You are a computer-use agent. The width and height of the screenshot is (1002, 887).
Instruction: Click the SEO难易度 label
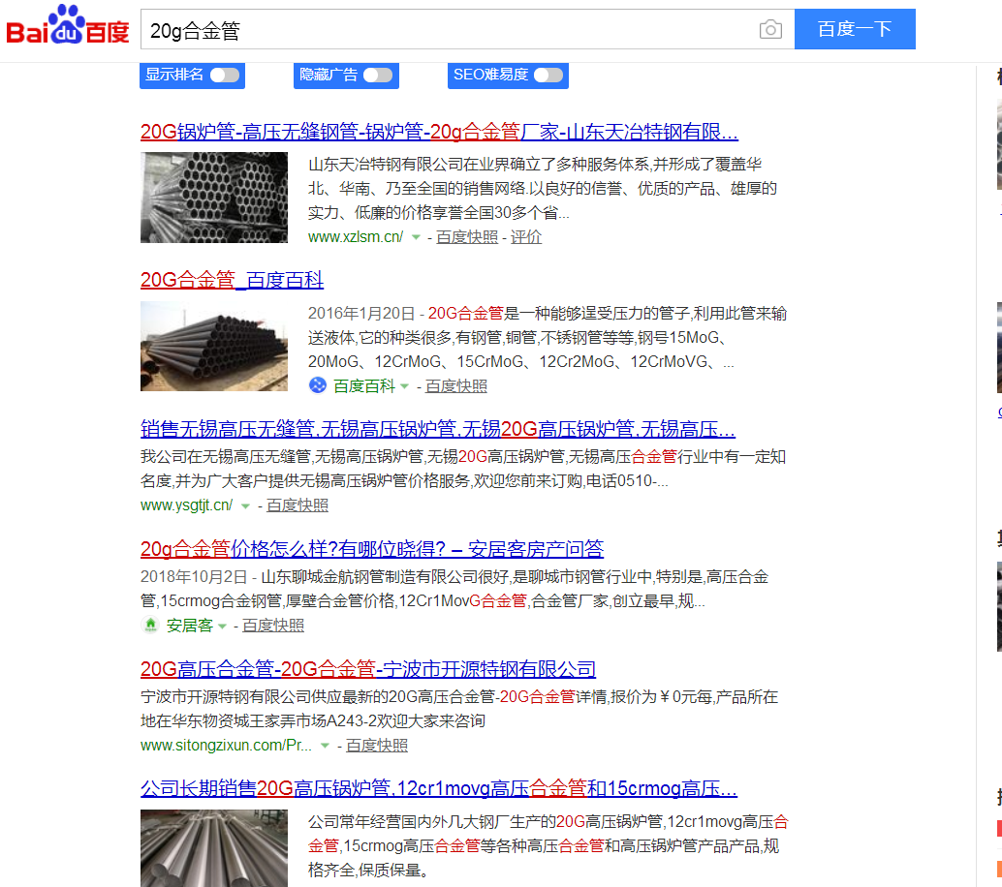[x=490, y=75]
